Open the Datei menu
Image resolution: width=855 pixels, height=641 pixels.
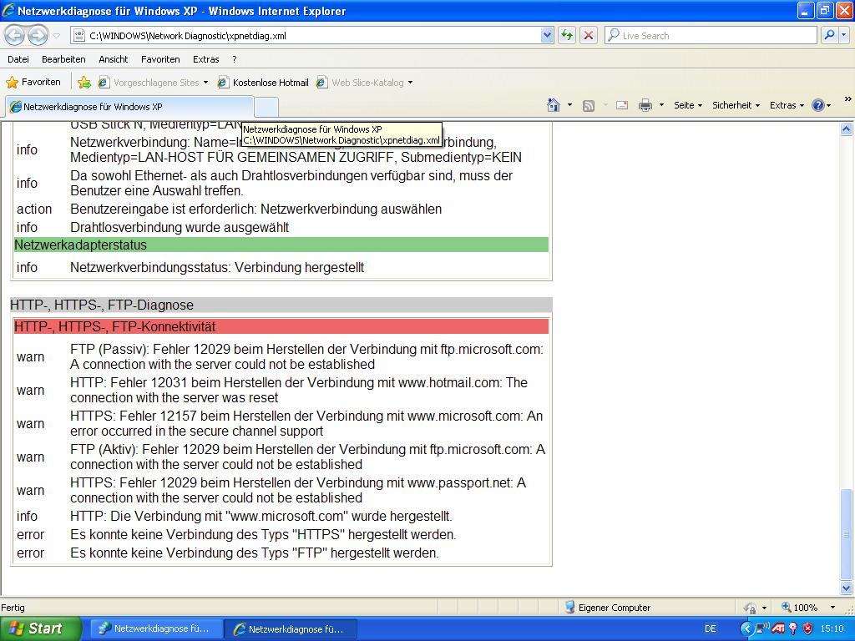[x=18, y=59]
